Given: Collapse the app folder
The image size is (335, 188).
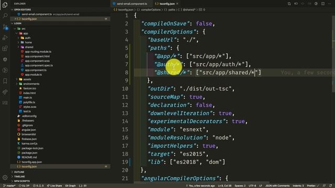Looking at the screenshot, I should pyautogui.click(x=26, y=33).
